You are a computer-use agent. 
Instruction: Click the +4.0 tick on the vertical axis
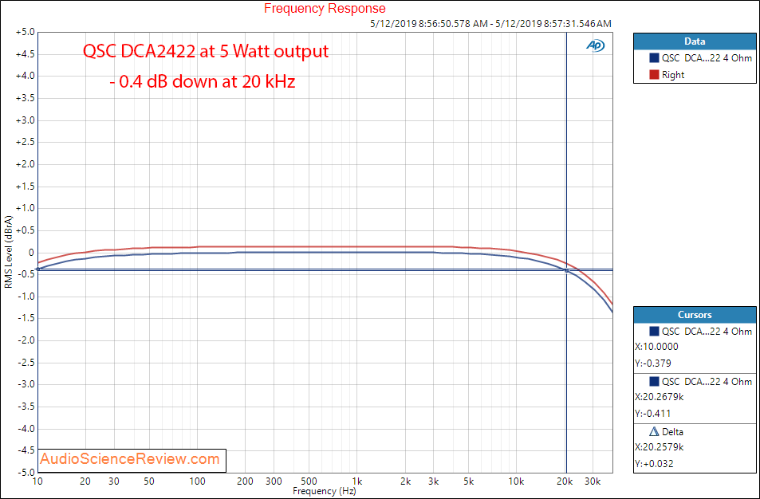tap(25, 76)
